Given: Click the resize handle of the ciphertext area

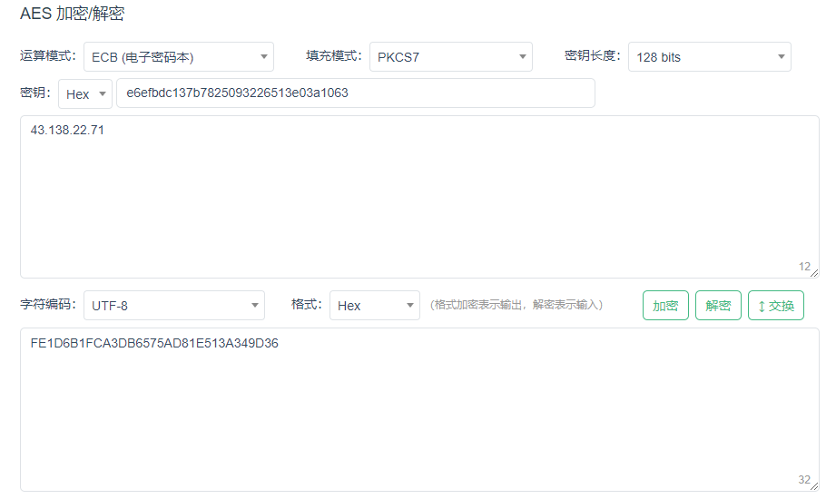Looking at the screenshot, I should [x=814, y=486].
